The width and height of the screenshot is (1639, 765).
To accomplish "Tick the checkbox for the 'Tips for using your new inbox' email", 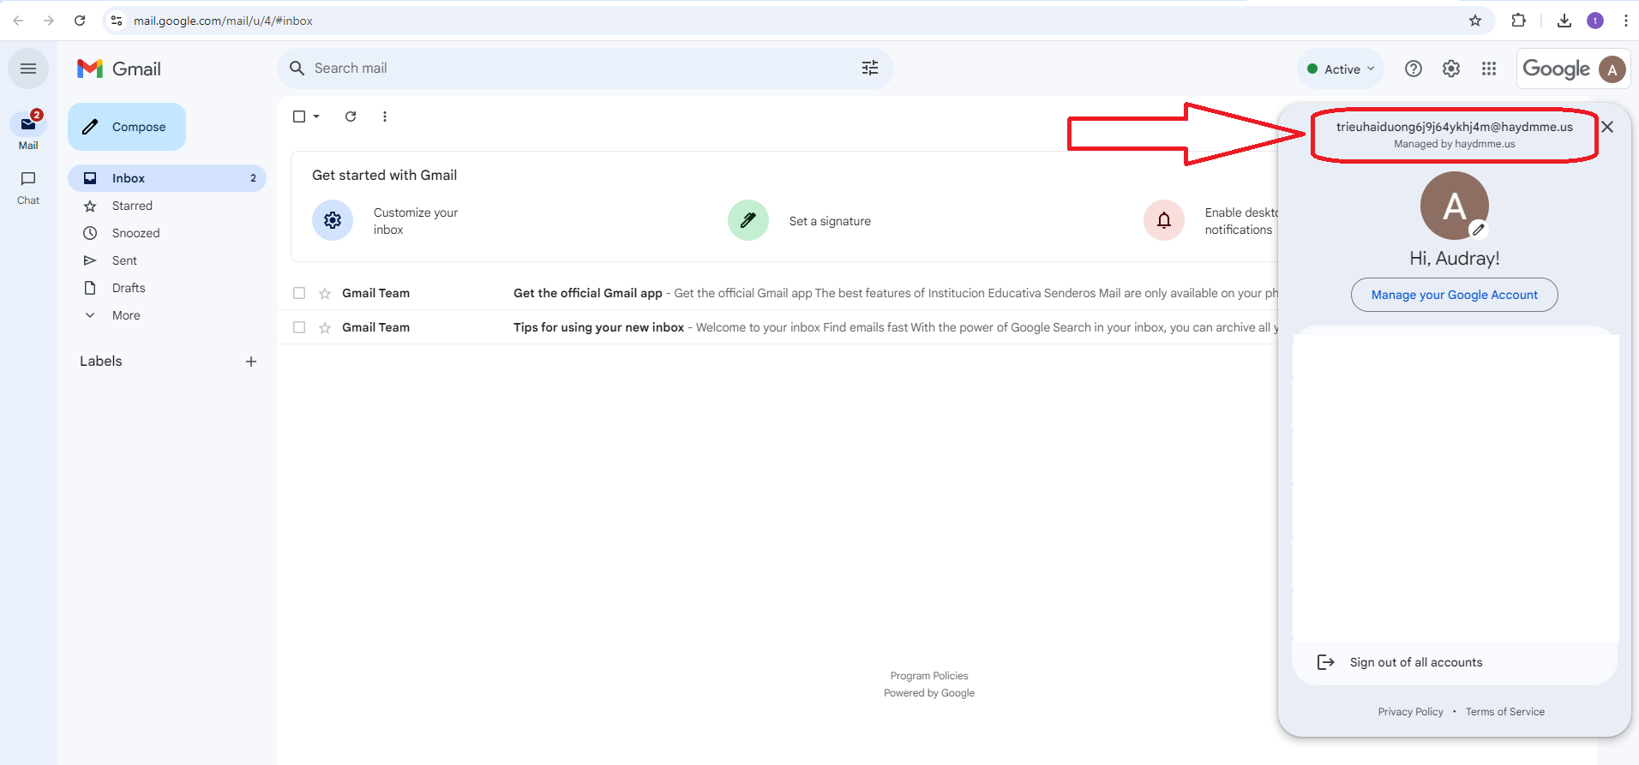I will [299, 327].
